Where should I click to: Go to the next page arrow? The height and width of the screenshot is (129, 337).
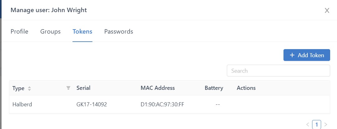[326, 125]
